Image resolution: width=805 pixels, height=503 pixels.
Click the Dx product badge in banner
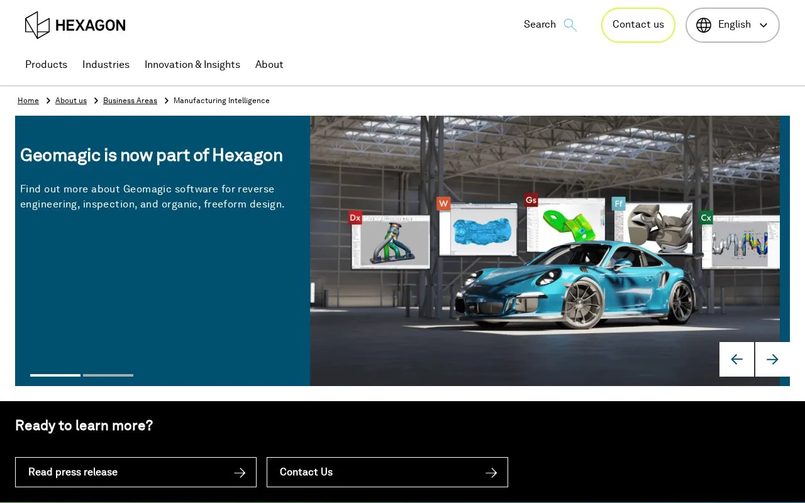[x=355, y=218]
